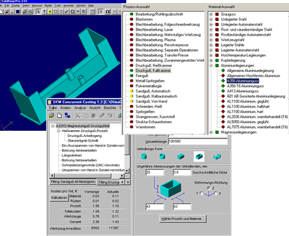This screenshot has width=289, height=236.
Task: Click Wähle Prozeß und Material button
Action: pos(183,219)
